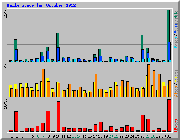180x140 pixels.
Task: Select day 12 on the x-axis
Action: (x=69, y=136)
